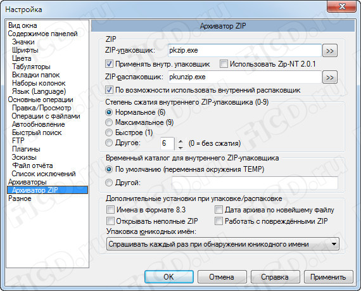Select 'Максимальное (9)' compression radio button
The height and width of the screenshot is (291, 361).
(x=109, y=122)
